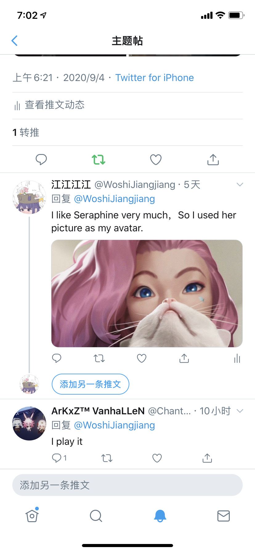
Task: Open replies to "I play it" tweet
Action: coord(59,458)
